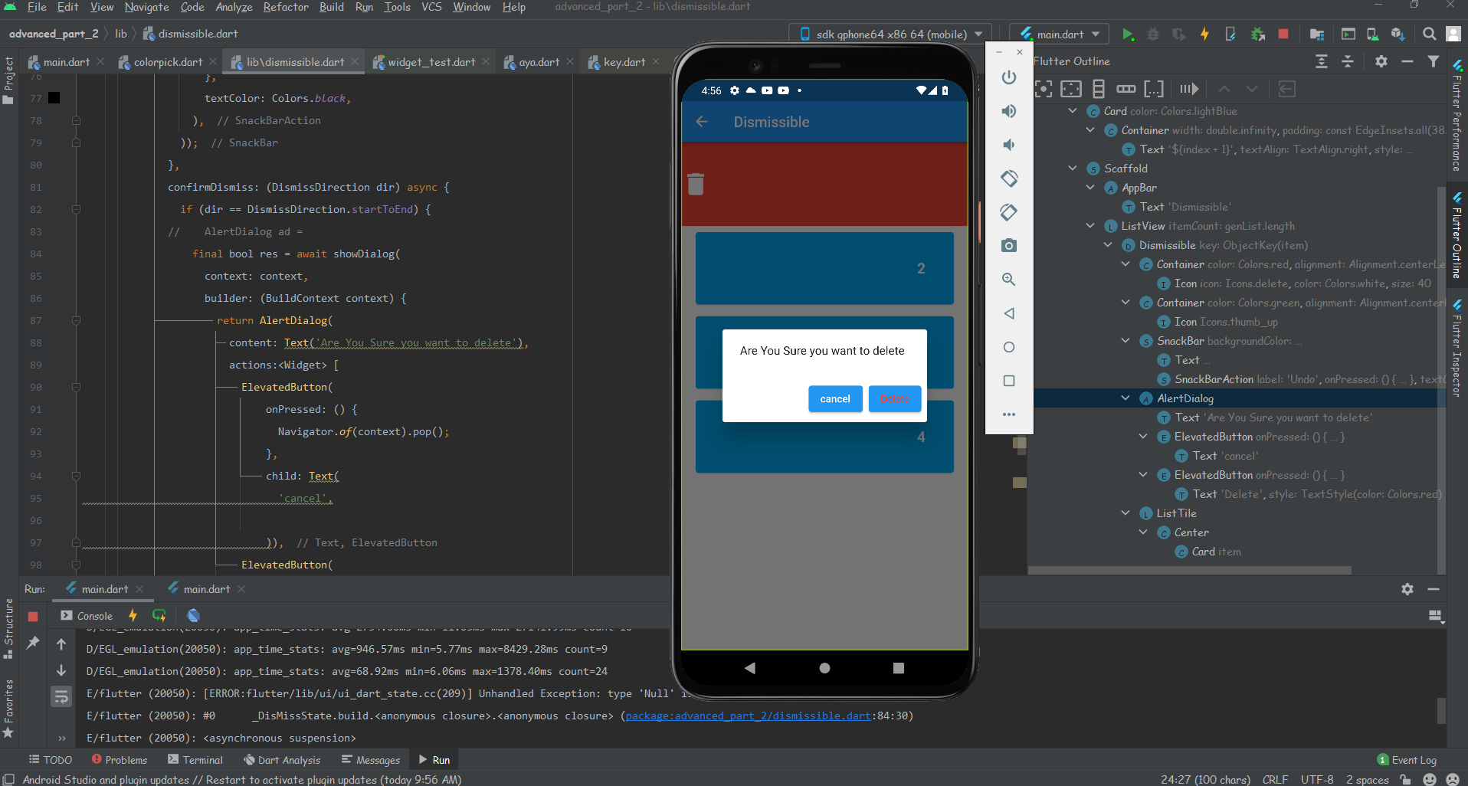Collapse Scaffold node in outline
Viewport: 1468px width, 786px height.
[1073, 169]
